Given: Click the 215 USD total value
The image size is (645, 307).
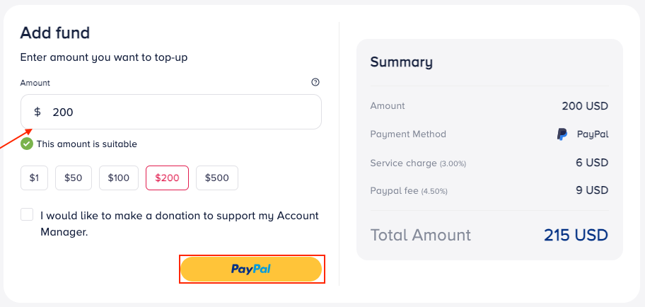Looking at the screenshot, I should tap(576, 235).
